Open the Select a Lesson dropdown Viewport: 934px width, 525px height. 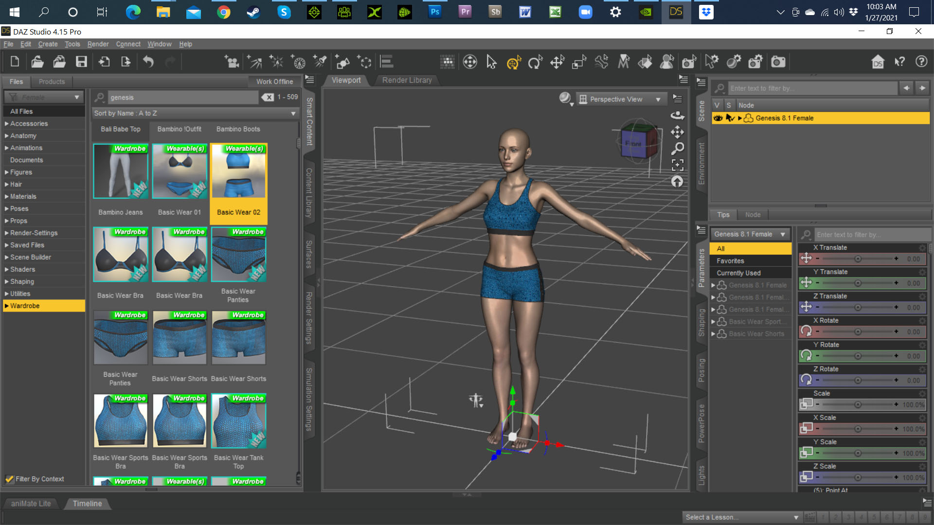(742, 517)
